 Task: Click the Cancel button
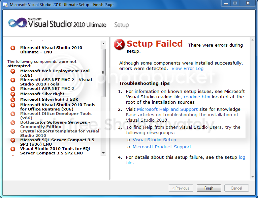click(236, 188)
